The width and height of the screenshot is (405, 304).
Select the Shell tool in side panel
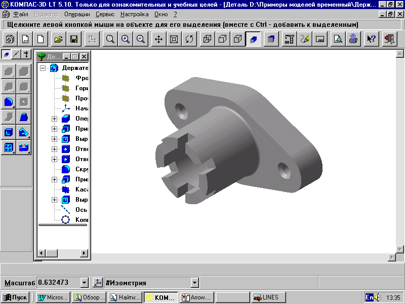point(9,132)
